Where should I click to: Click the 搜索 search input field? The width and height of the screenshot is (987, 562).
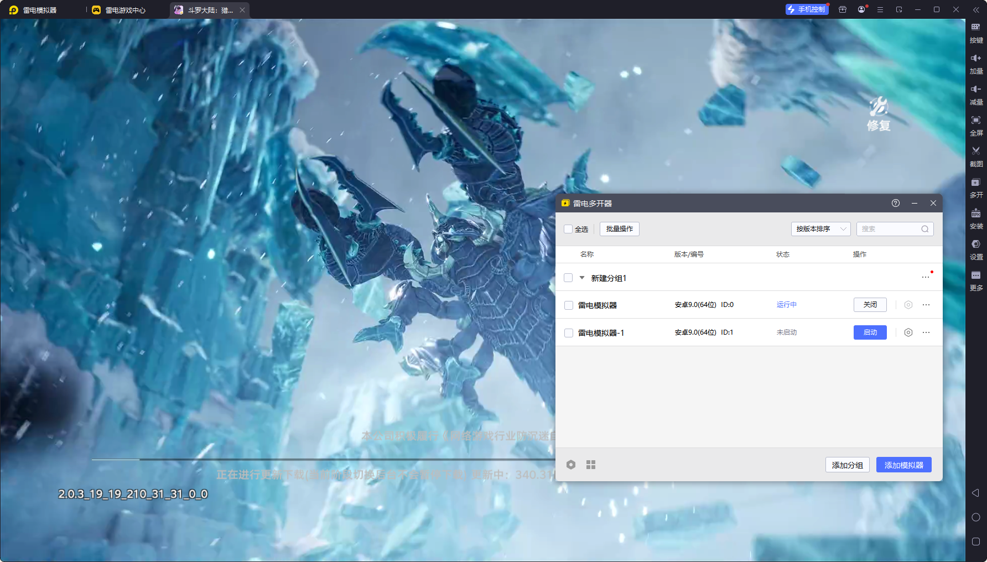889,229
